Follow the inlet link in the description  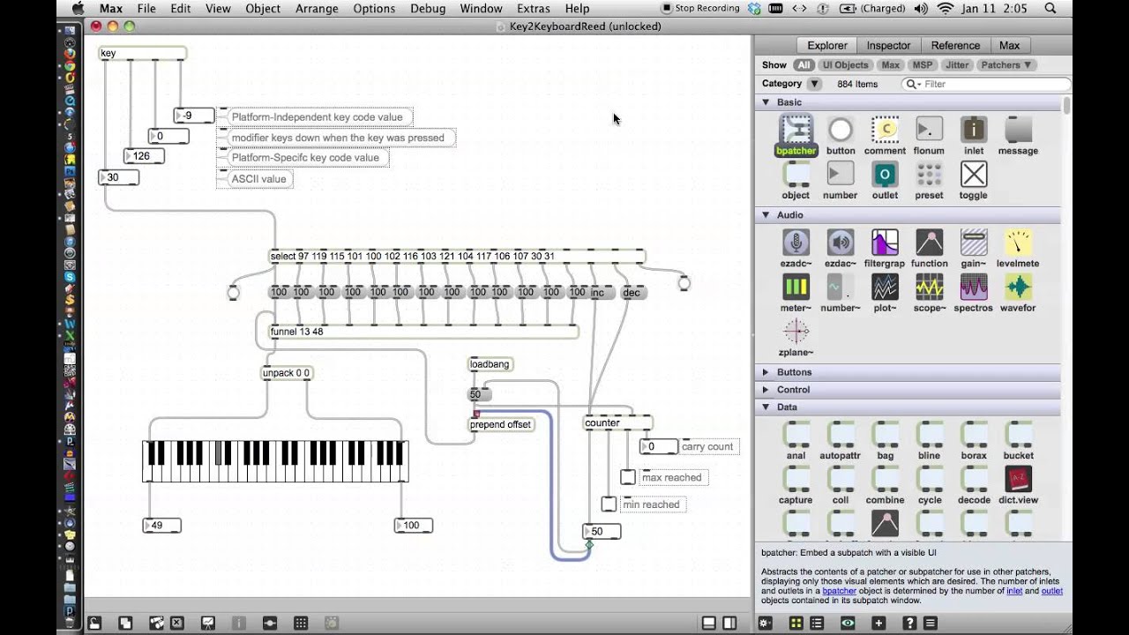coord(1014,591)
